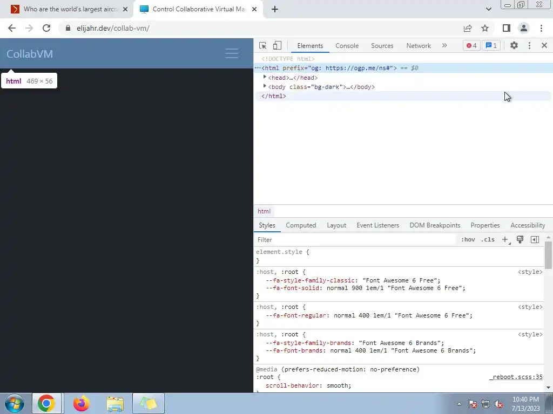Open the Windows Start menu

pos(14,403)
